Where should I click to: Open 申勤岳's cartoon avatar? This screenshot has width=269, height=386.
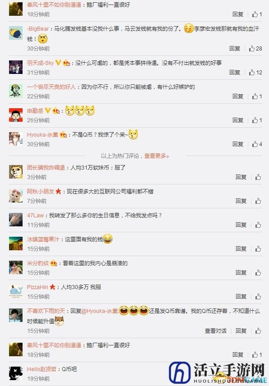[16, 115]
